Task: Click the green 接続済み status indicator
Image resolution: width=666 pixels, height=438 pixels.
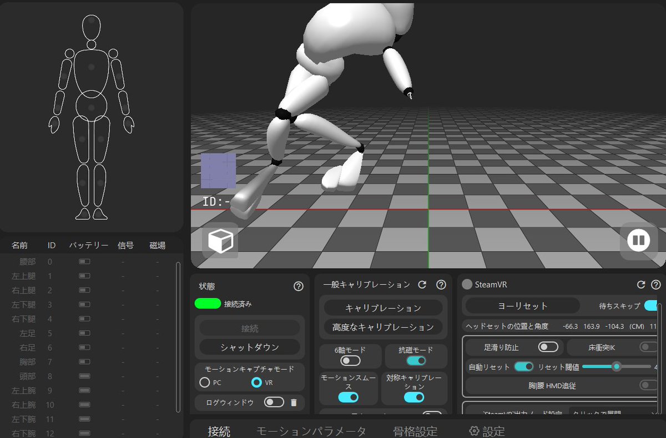Action: pos(208,304)
